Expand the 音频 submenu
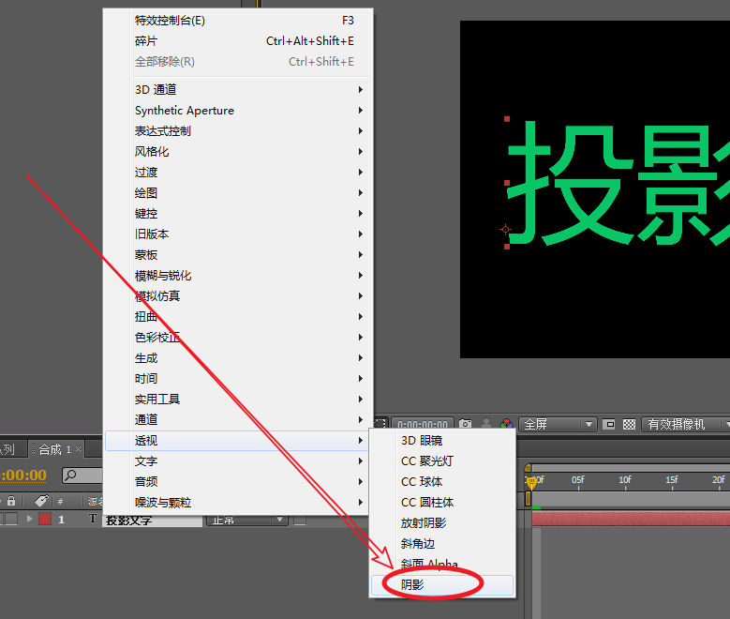 (x=238, y=481)
